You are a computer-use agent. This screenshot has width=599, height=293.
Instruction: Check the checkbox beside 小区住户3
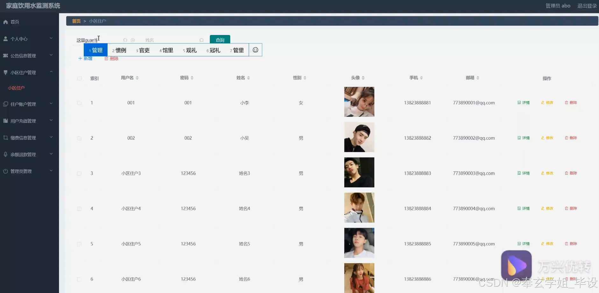(x=79, y=173)
